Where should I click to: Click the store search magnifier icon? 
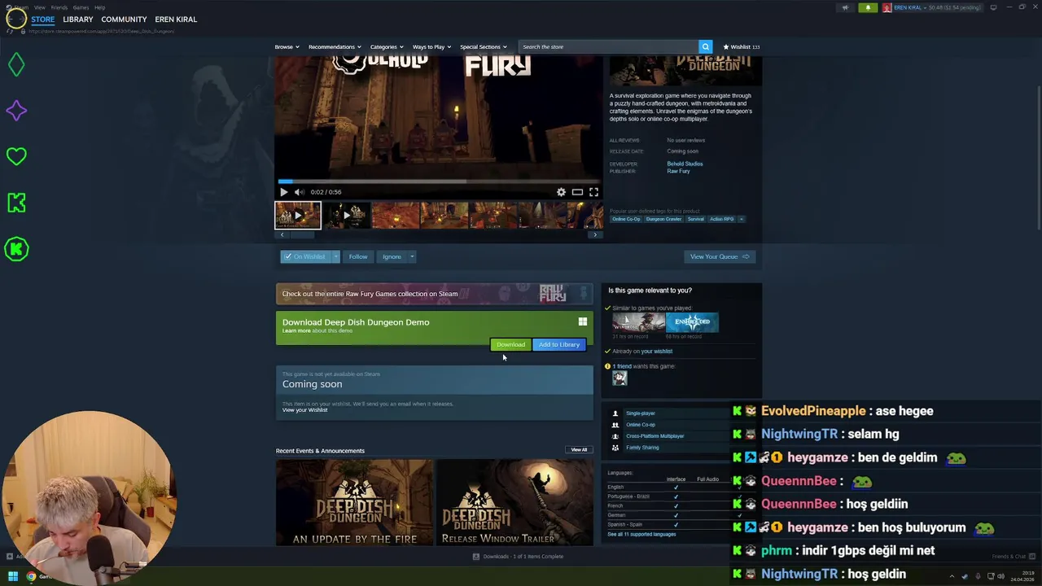[x=706, y=46]
